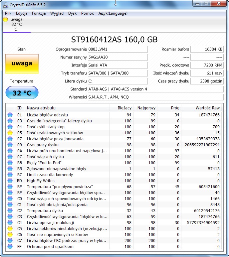Click the blue status icon for attribute C1

[10, 204]
